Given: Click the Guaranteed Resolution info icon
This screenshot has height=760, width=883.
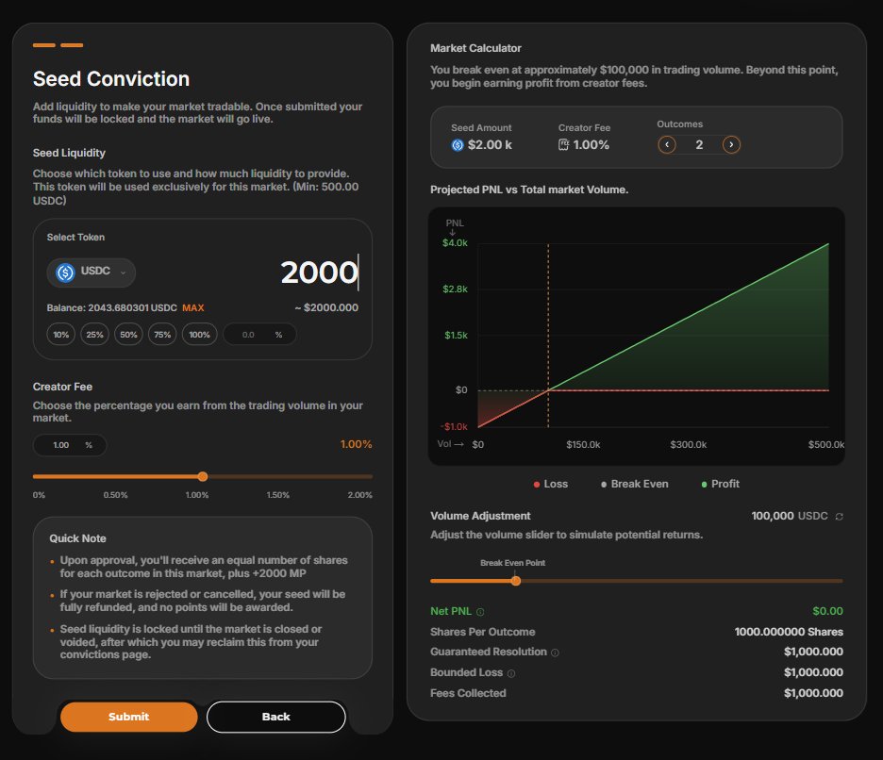Looking at the screenshot, I should tap(555, 653).
